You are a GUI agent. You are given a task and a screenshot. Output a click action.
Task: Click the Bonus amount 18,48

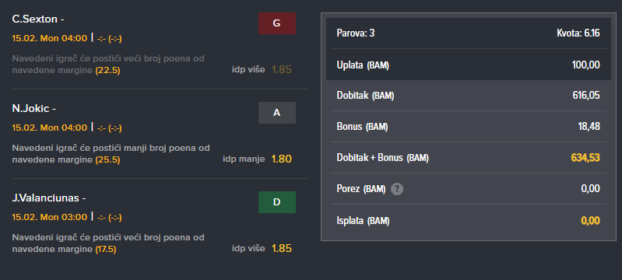[x=589, y=127]
